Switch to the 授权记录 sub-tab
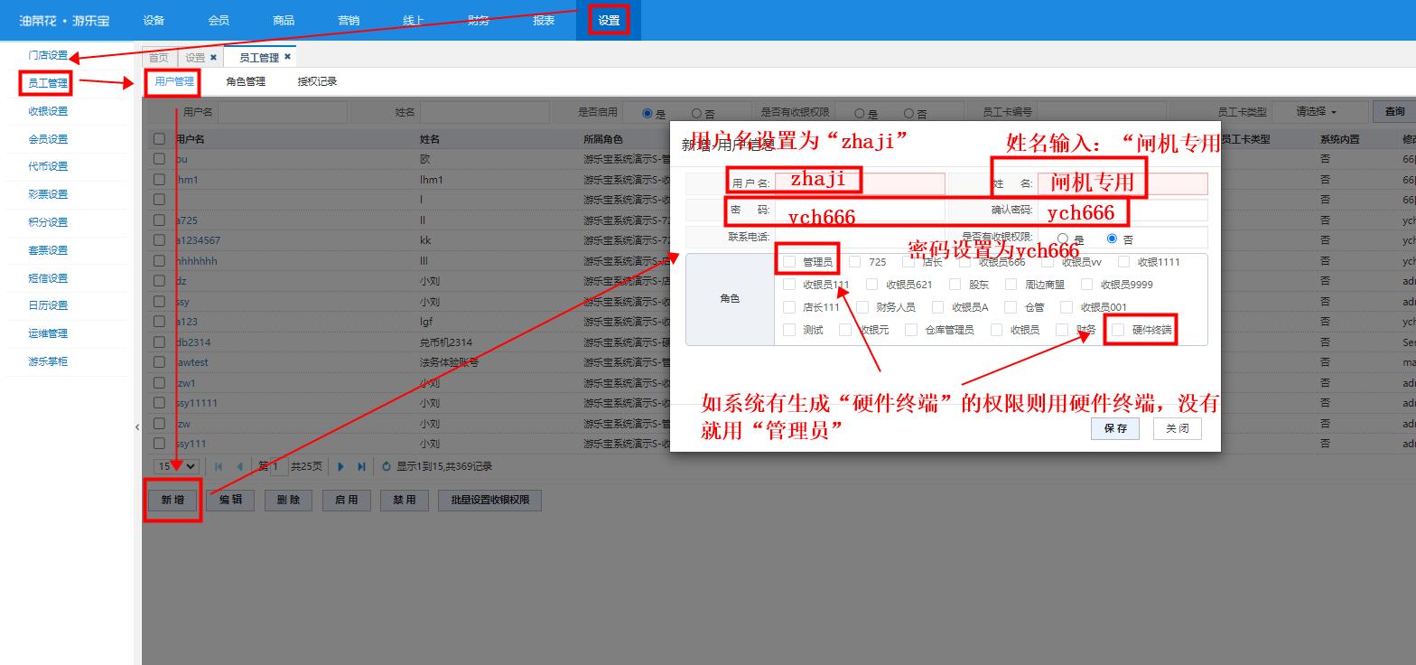The image size is (1416, 665). tap(317, 81)
